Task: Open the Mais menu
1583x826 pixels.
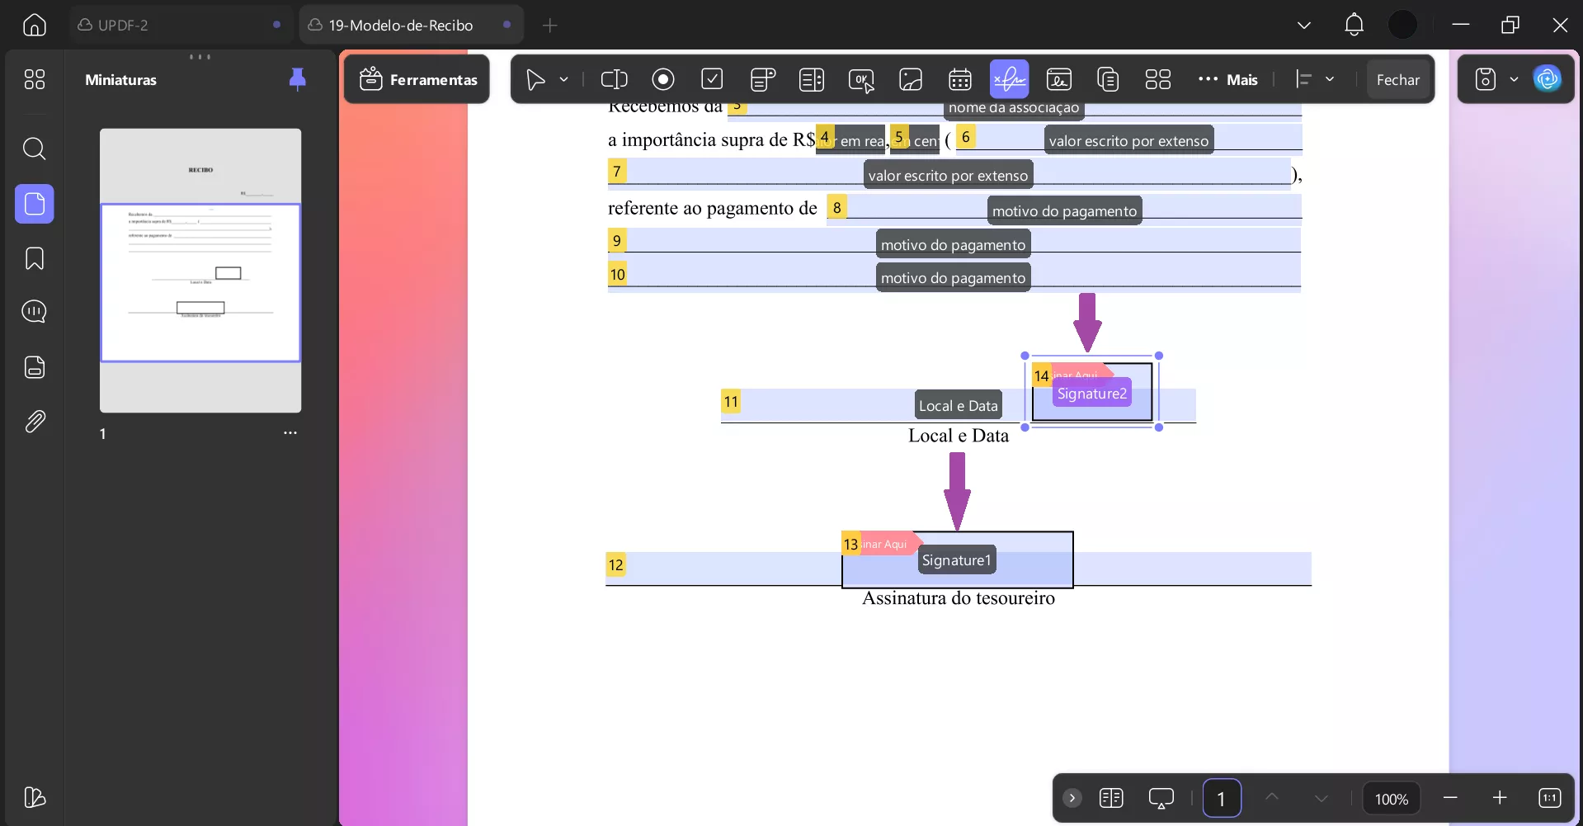Action: (1227, 80)
